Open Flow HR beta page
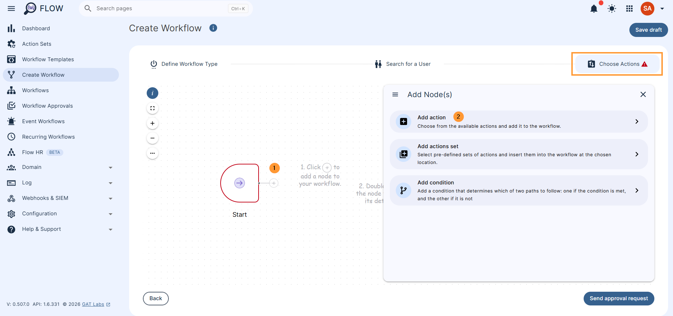The image size is (673, 316). [61, 152]
